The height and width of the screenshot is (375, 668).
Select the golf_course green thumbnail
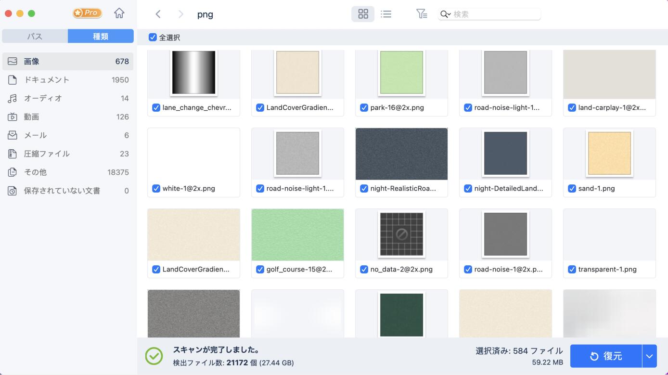[x=297, y=235]
